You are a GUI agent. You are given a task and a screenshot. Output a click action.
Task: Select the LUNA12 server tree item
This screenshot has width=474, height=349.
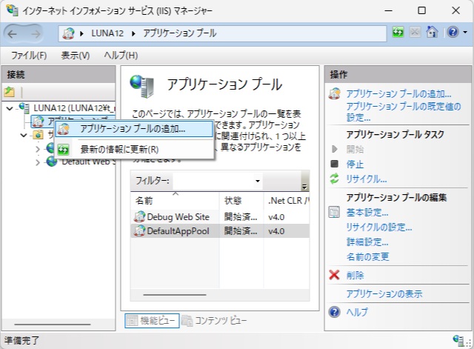75,108
